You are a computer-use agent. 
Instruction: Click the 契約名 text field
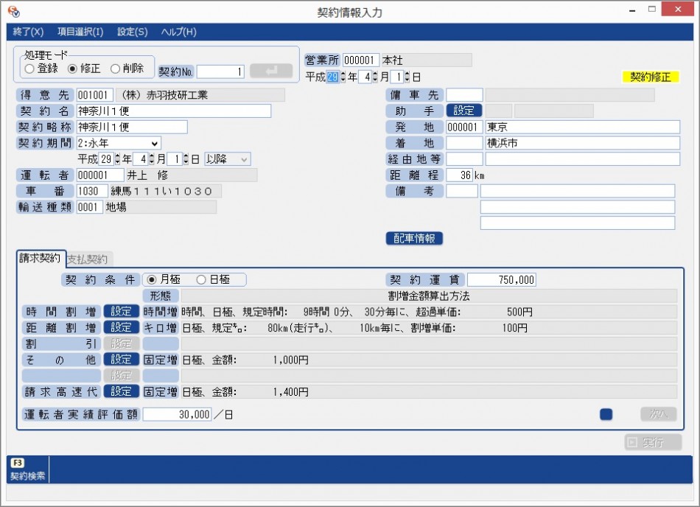tap(173, 111)
